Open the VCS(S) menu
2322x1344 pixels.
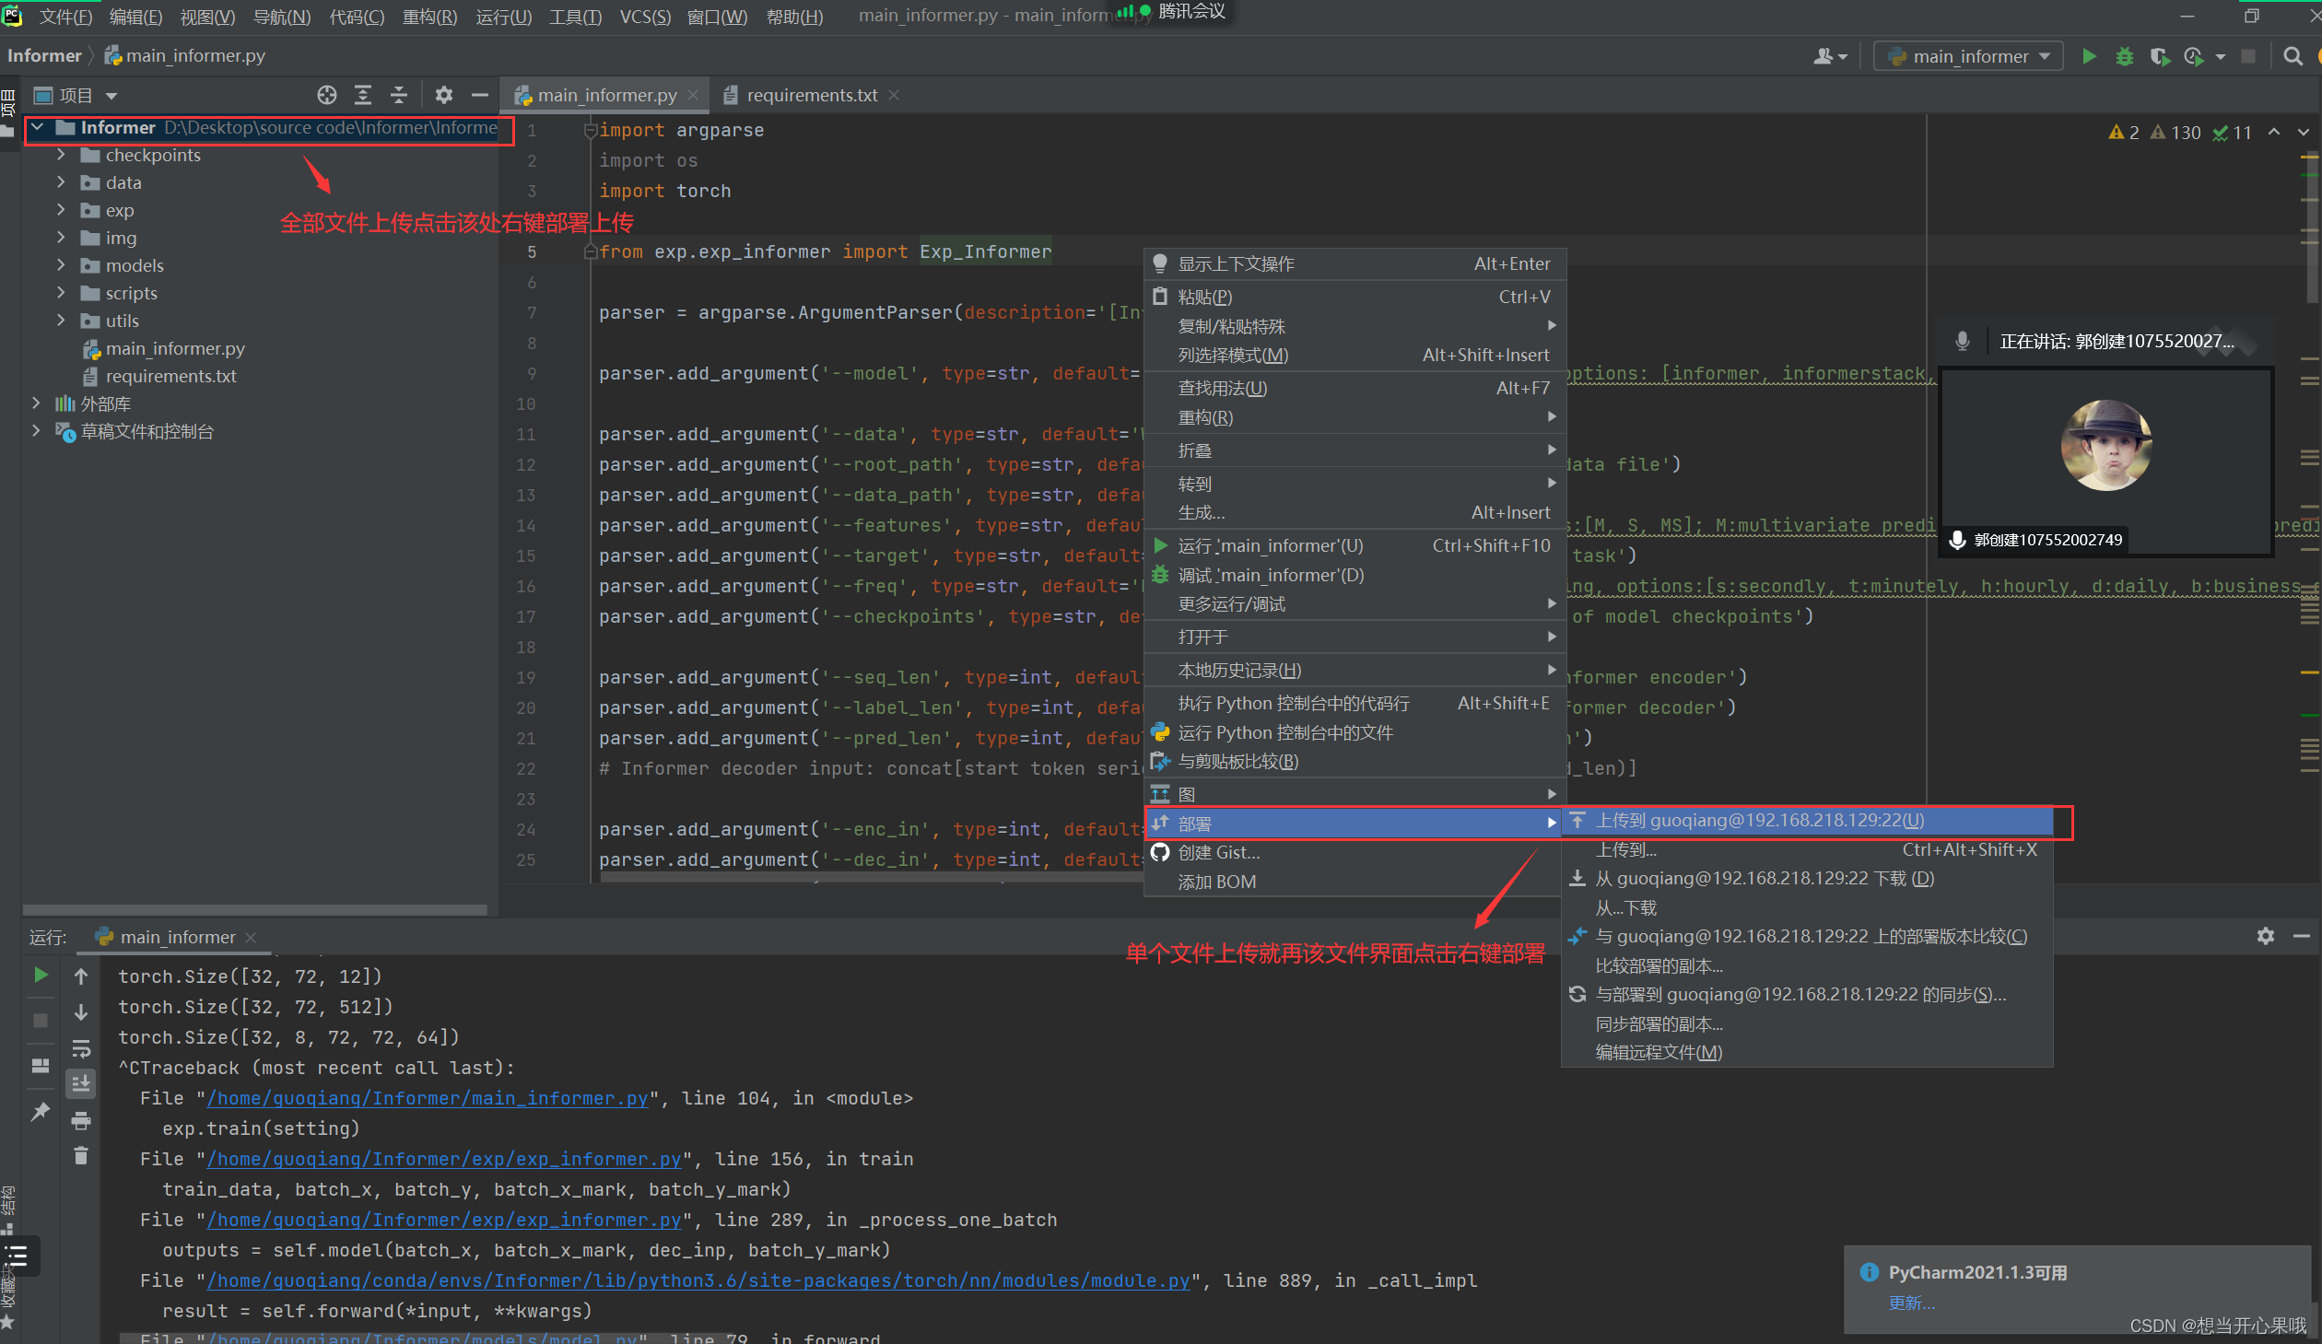pos(645,17)
